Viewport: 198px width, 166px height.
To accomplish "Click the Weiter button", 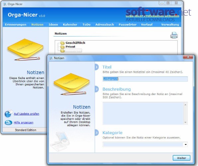I will tap(181, 158).
